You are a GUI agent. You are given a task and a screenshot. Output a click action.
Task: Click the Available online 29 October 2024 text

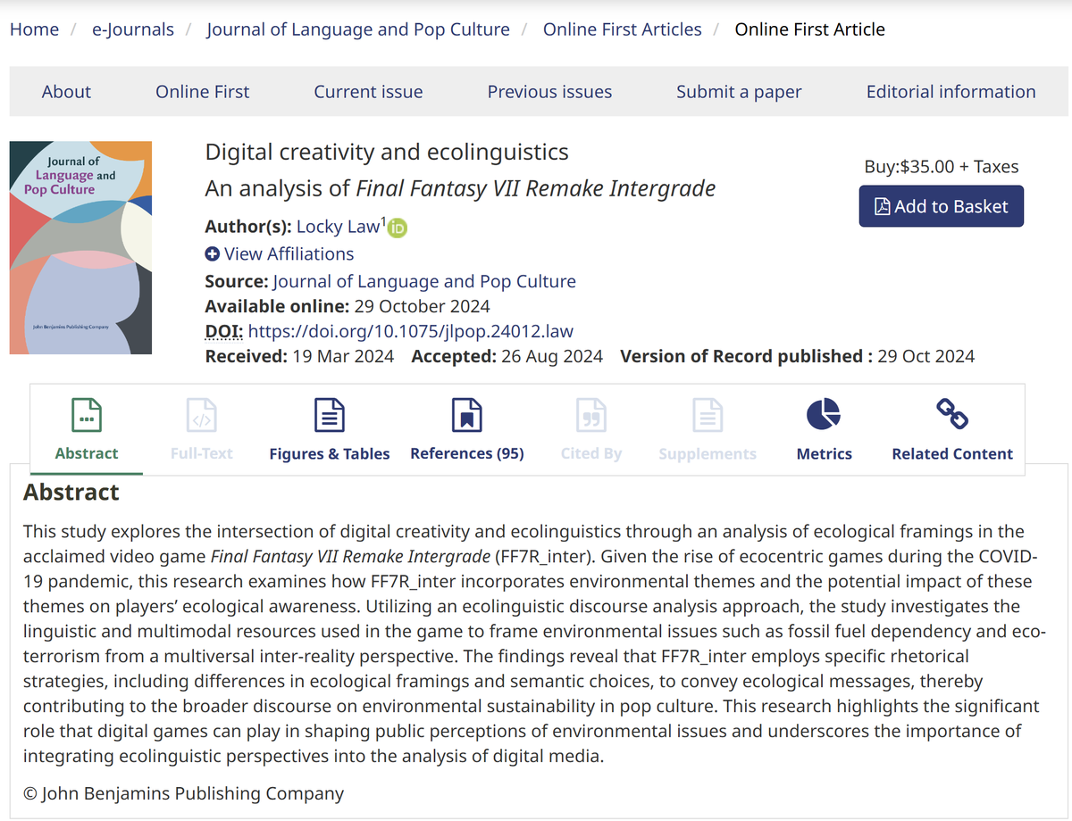(348, 306)
